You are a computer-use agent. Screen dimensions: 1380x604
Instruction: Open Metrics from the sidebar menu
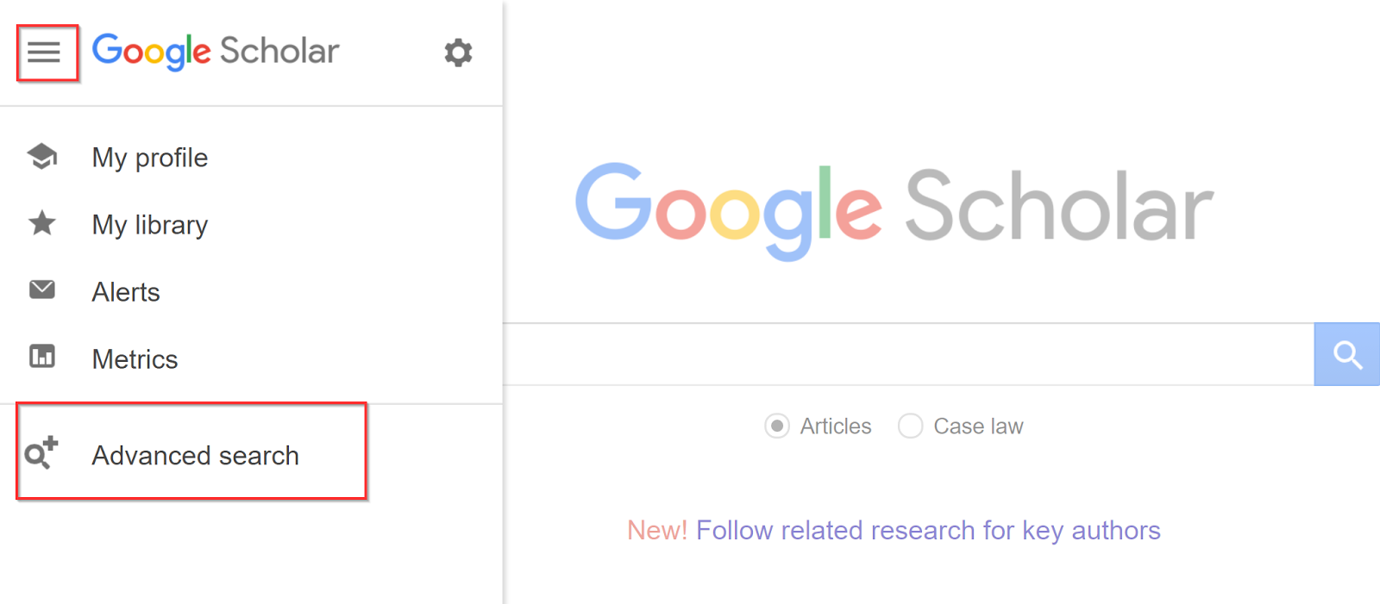click(135, 358)
